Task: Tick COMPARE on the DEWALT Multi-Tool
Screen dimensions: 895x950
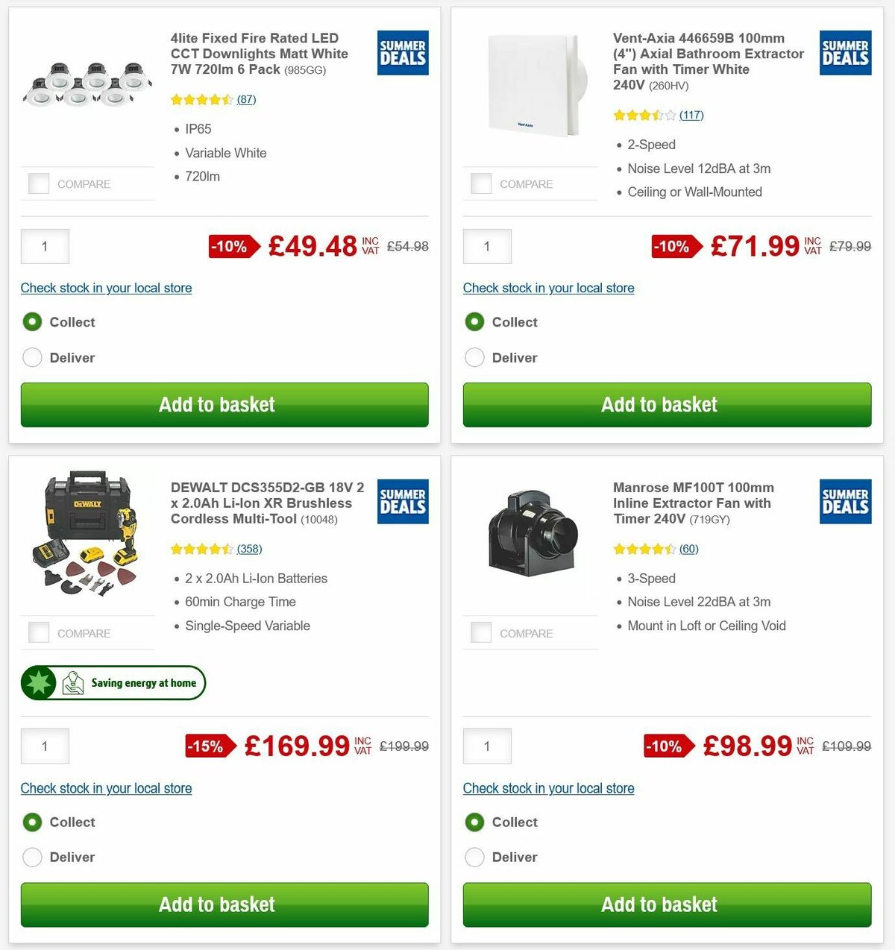Action: 38,632
